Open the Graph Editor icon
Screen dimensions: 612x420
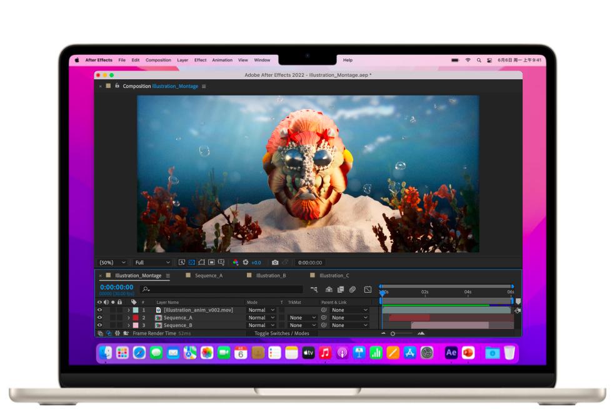[x=368, y=289]
